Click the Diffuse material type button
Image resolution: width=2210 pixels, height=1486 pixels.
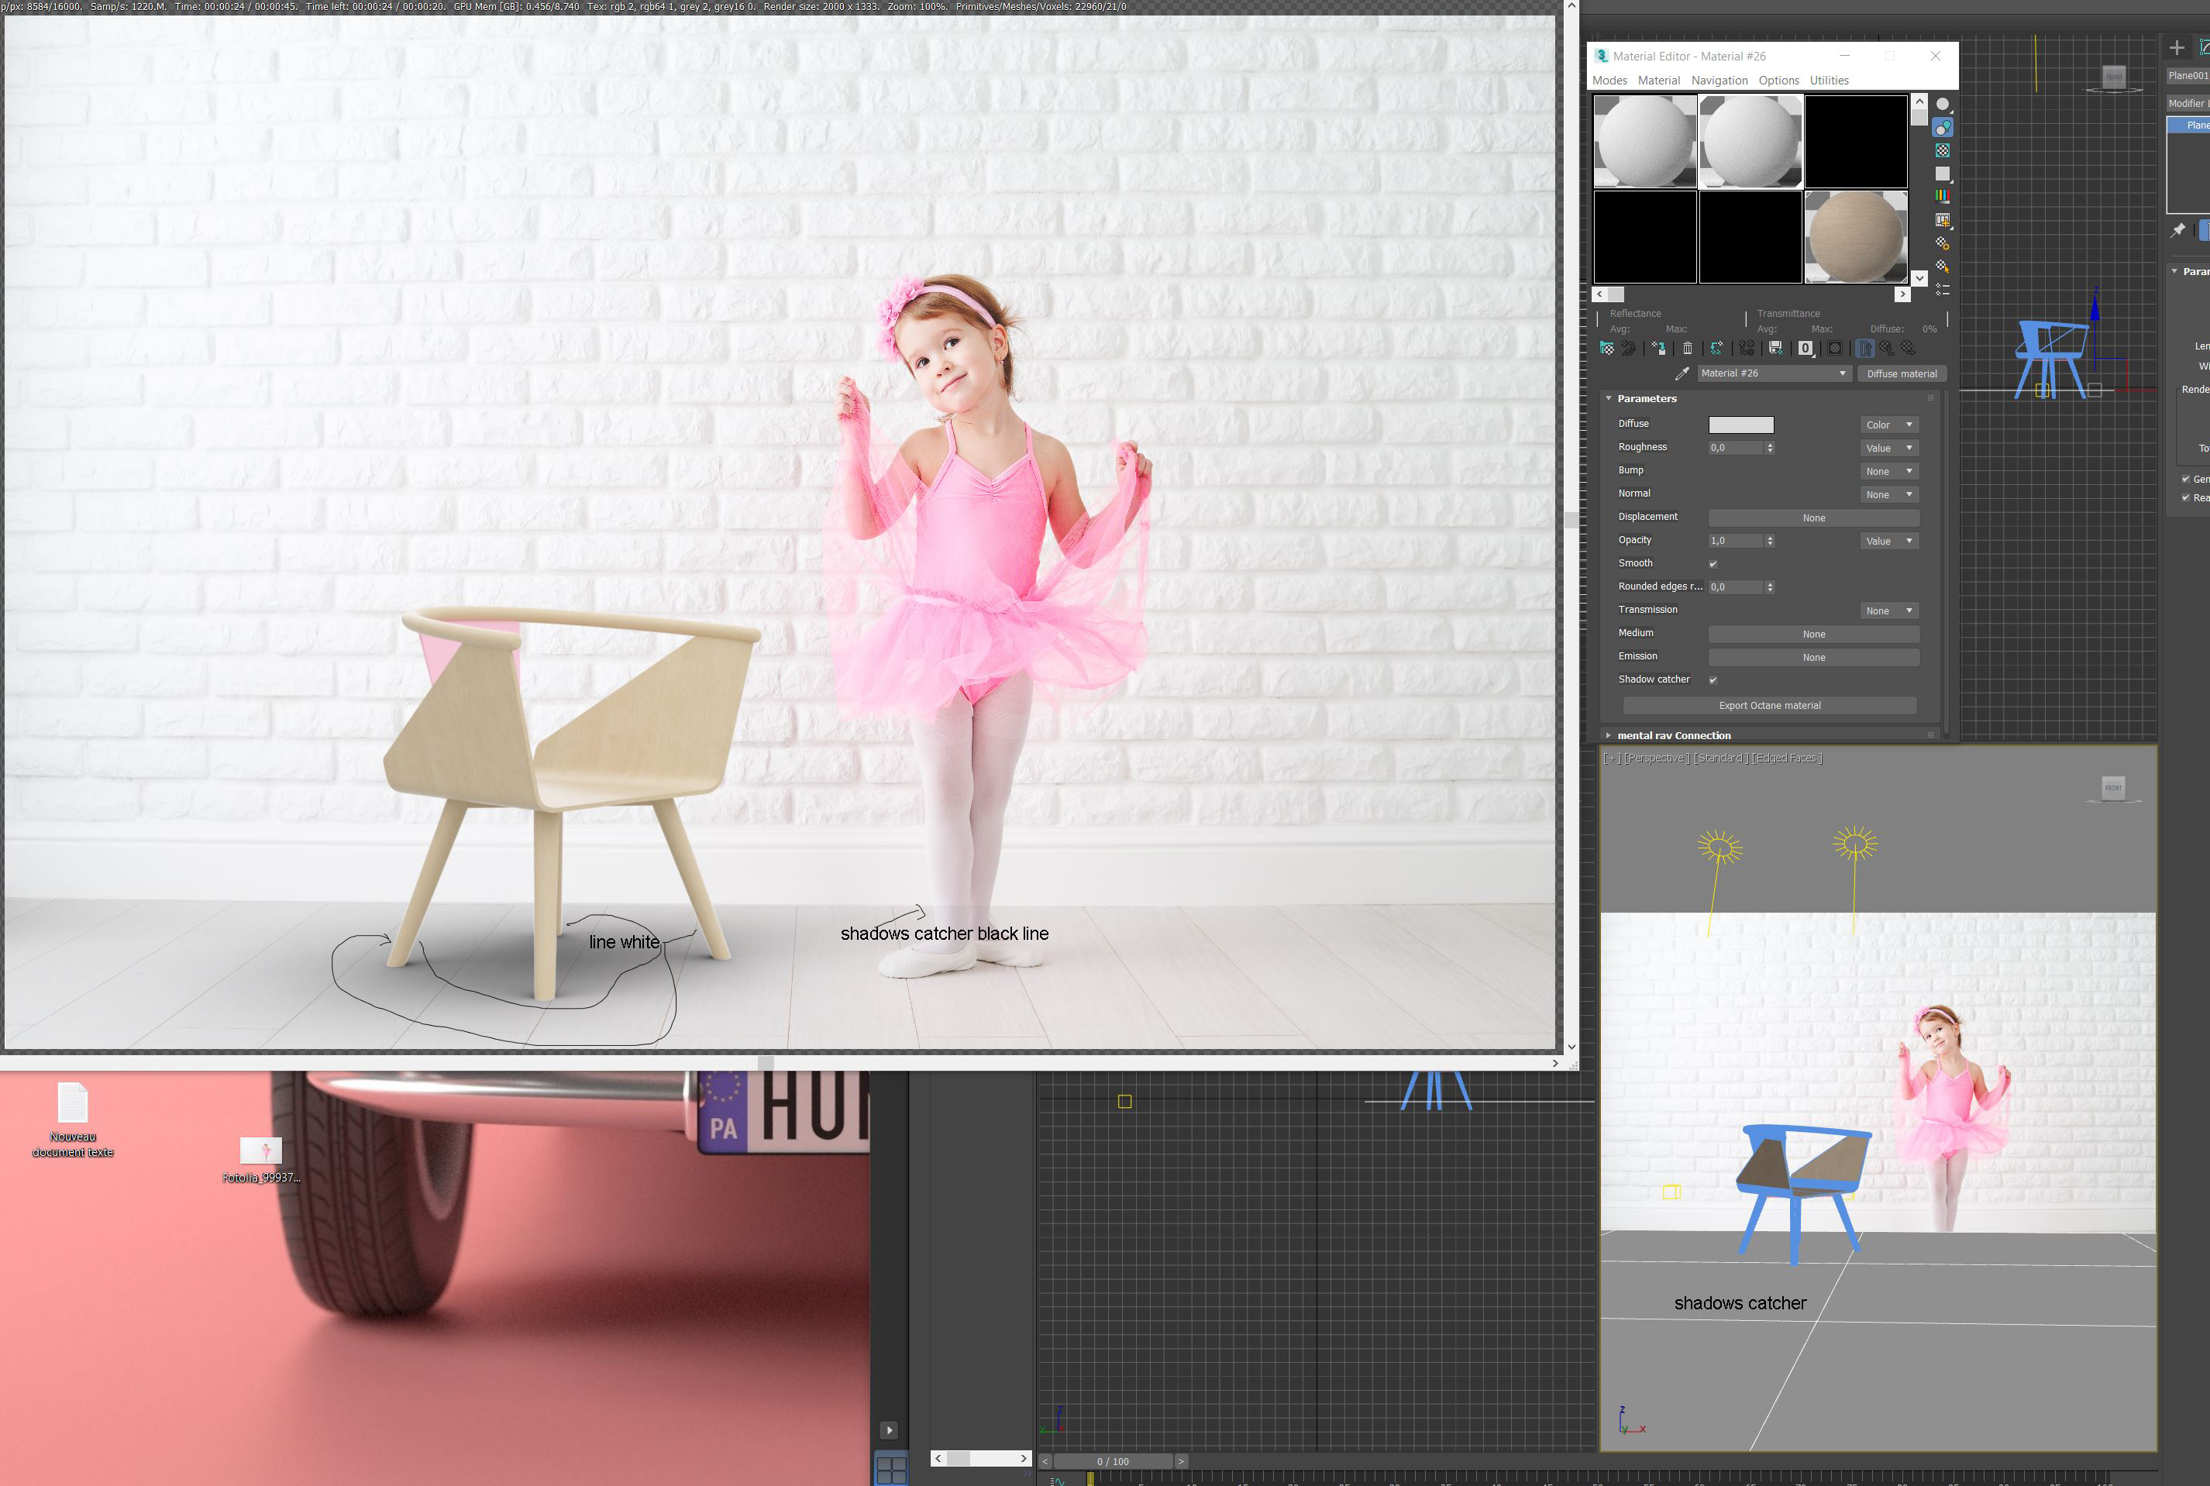point(1901,373)
